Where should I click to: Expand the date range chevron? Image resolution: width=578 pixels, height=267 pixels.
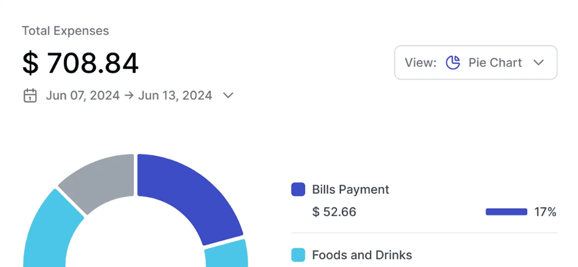[x=228, y=96]
